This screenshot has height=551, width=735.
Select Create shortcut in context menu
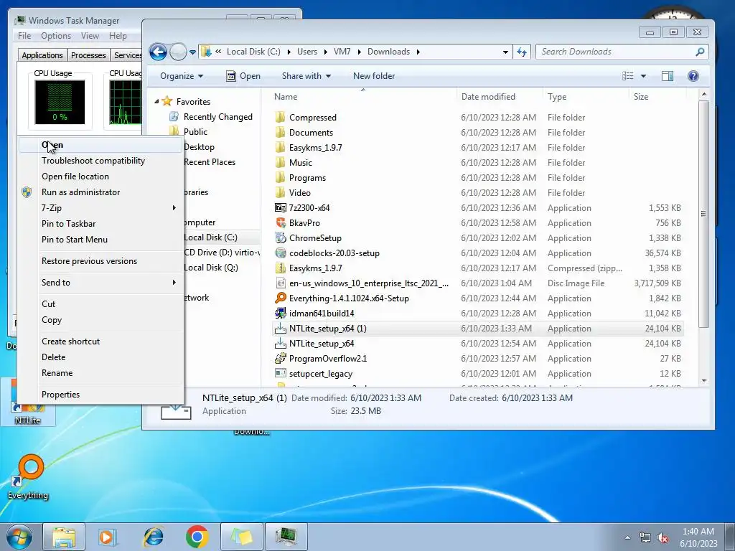[100, 341]
